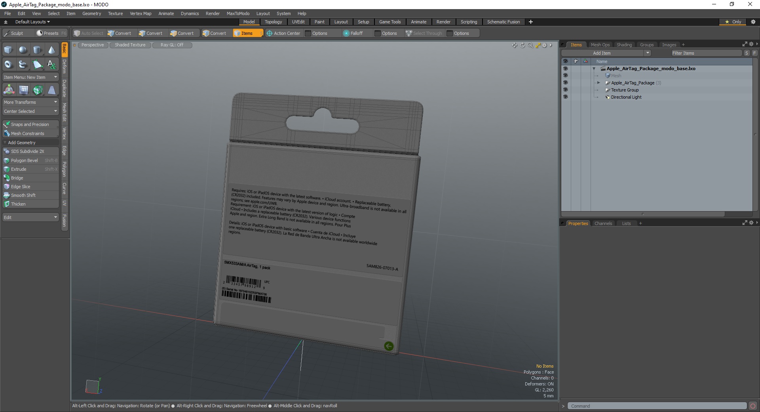Open viewport settings gear icon

pos(544,45)
